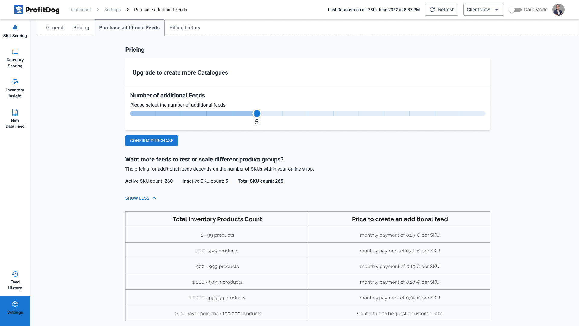Image resolution: width=579 pixels, height=326 pixels.
Task: Open Contact us to Request a custom quote
Action: [400, 313]
